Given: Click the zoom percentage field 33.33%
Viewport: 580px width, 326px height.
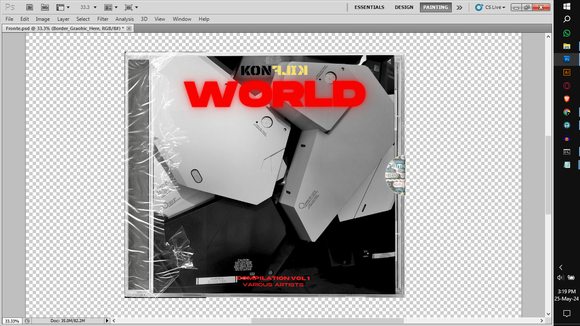Looking at the screenshot, I should 12,321.
